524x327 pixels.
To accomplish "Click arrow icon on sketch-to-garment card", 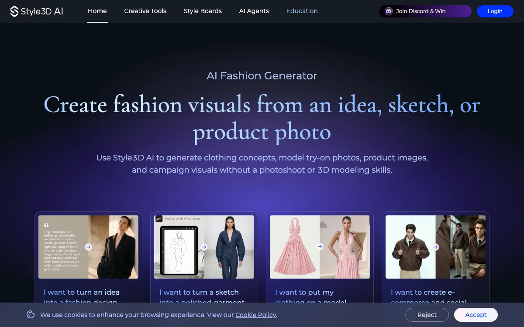I will tap(204, 247).
